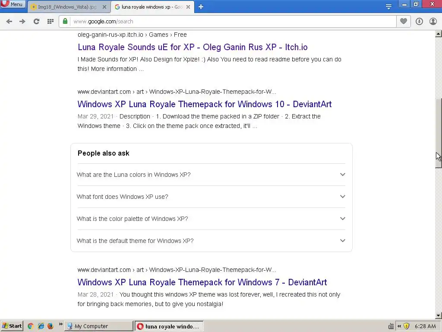442x332 pixels.
Task: Click the page scrollbar up arrow
Action: 439,34
